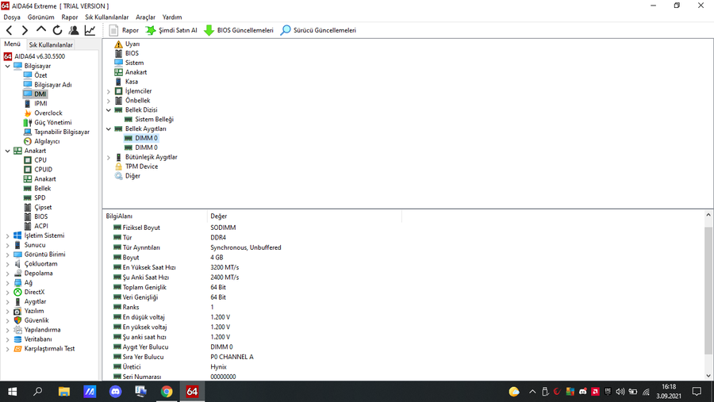Open the taskbar volume speaker icon
The image size is (714, 402).
click(620, 392)
